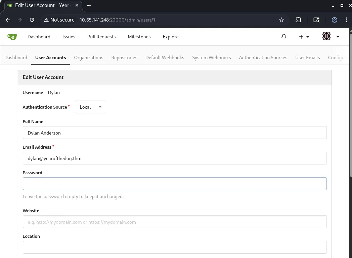Focus the Full Name input field
The height and width of the screenshot is (258, 352).
pos(175,133)
